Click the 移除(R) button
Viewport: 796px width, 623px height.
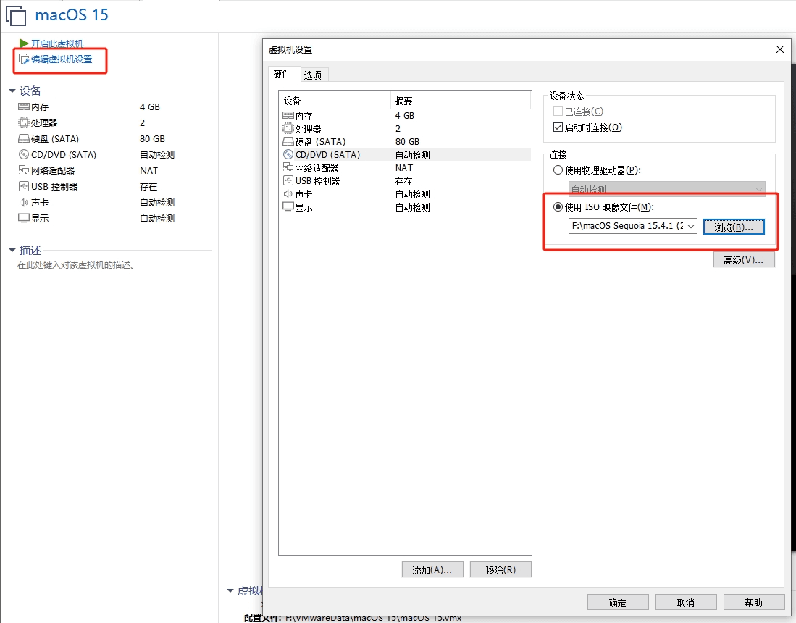[x=500, y=569]
